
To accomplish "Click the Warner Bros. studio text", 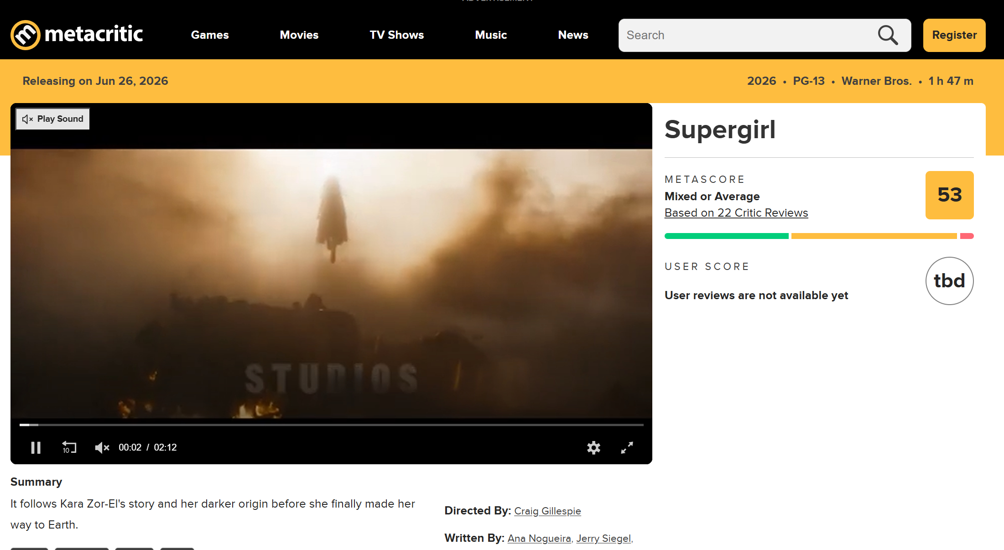I will (x=876, y=81).
